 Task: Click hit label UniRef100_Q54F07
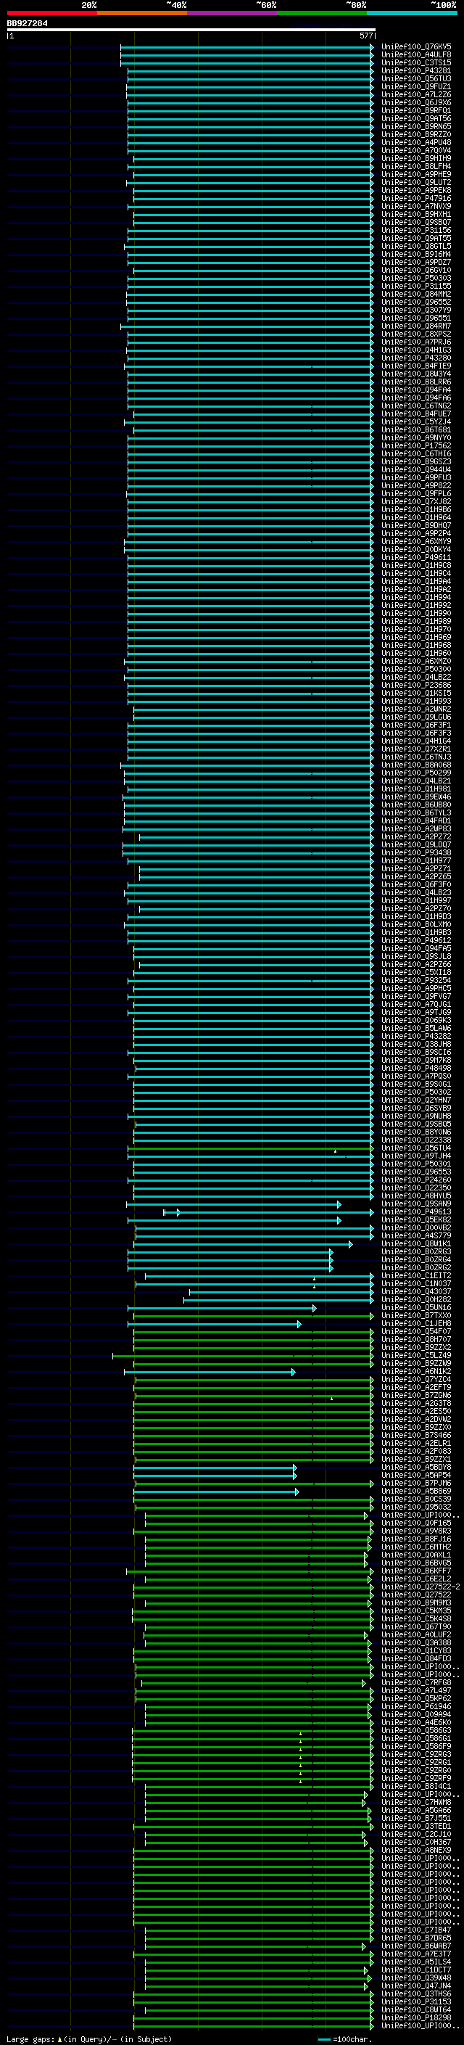416,1331
